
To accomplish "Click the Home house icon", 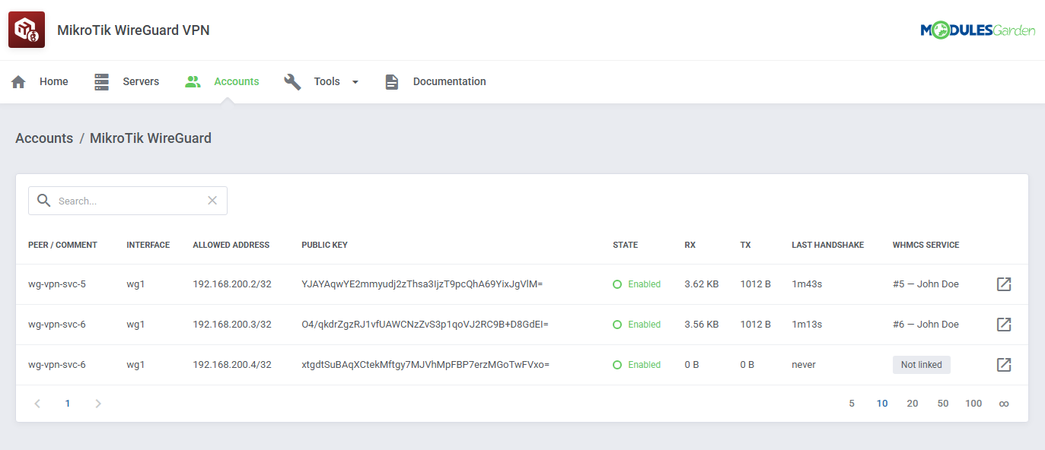I will click(18, 82).
